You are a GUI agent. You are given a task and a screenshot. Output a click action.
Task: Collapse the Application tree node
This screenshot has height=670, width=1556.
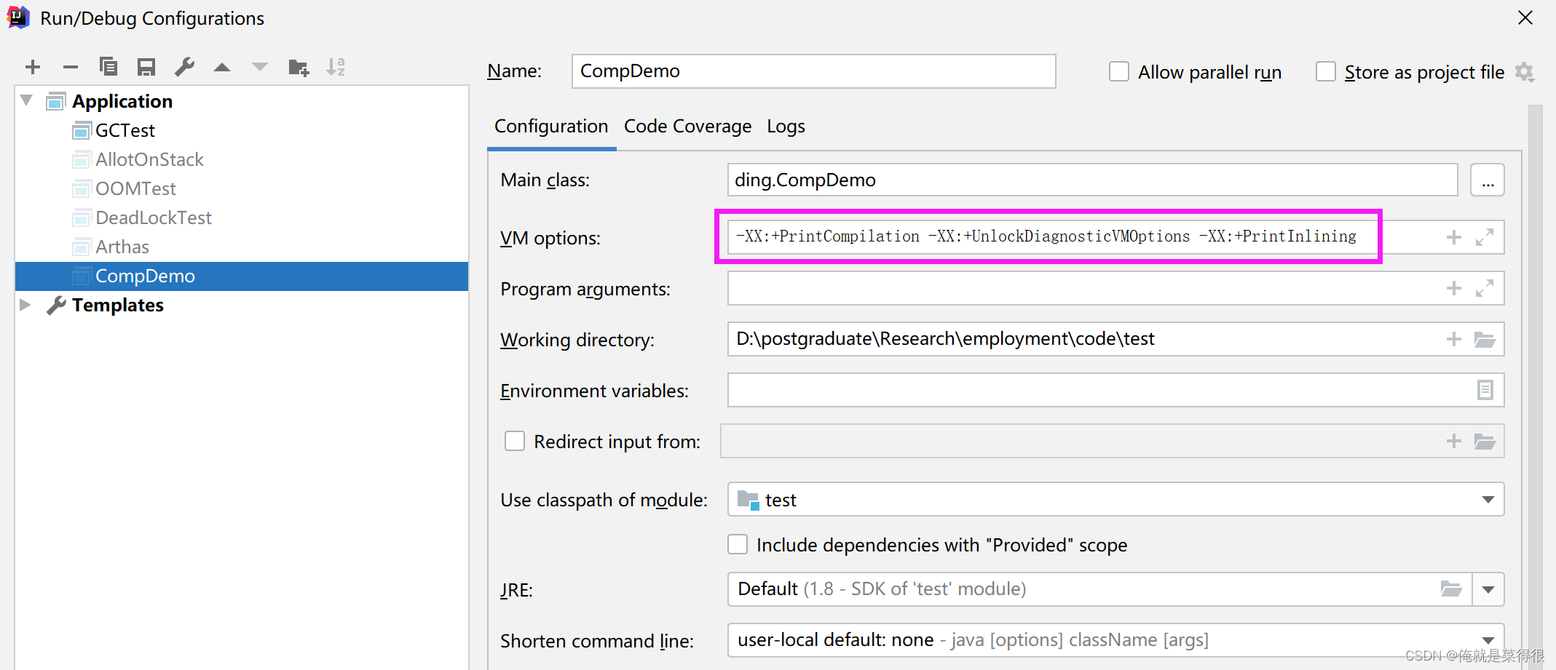[27, 100]
